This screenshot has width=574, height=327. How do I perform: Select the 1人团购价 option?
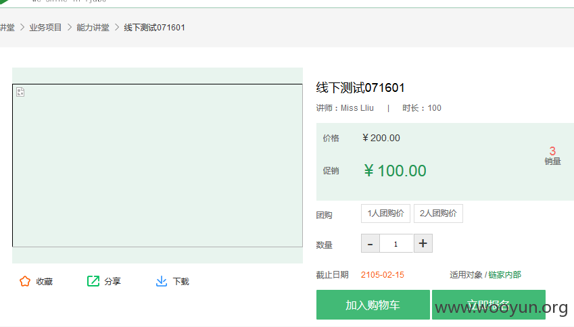pos(385,213)
